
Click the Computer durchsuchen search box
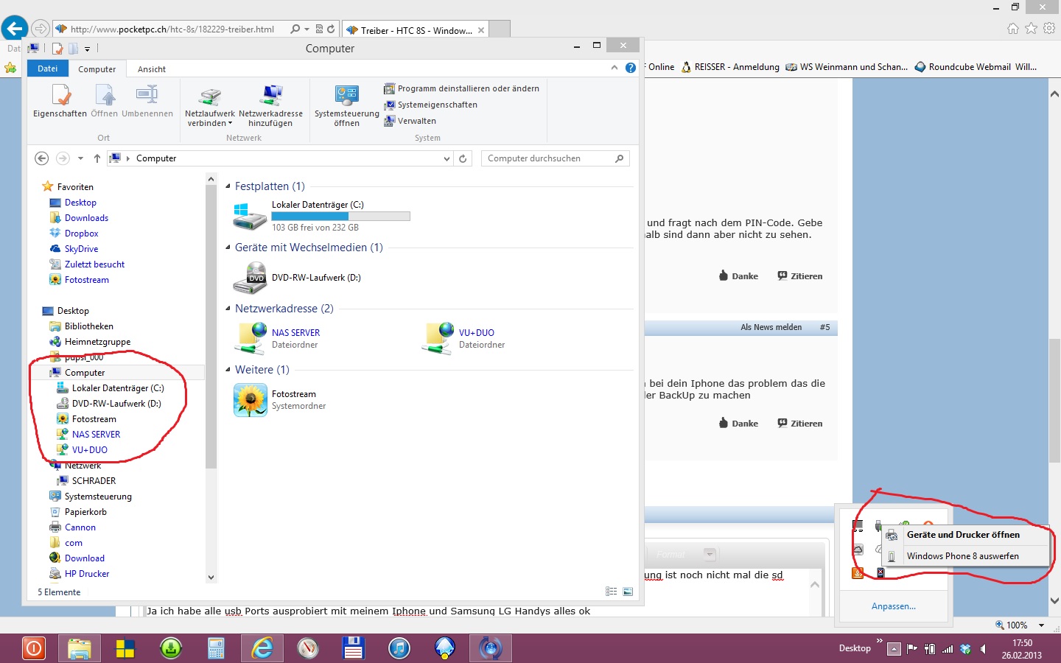click(x=556, y=158)
